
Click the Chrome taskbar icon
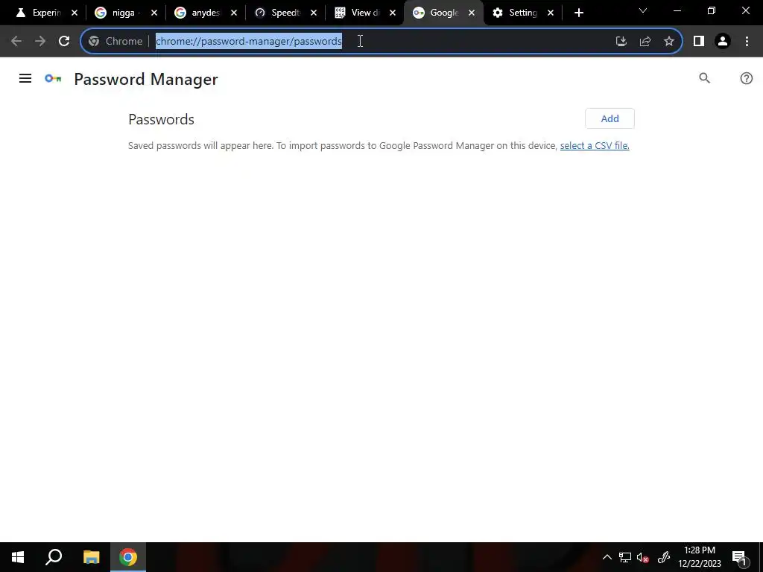click(x=128, y=557)
